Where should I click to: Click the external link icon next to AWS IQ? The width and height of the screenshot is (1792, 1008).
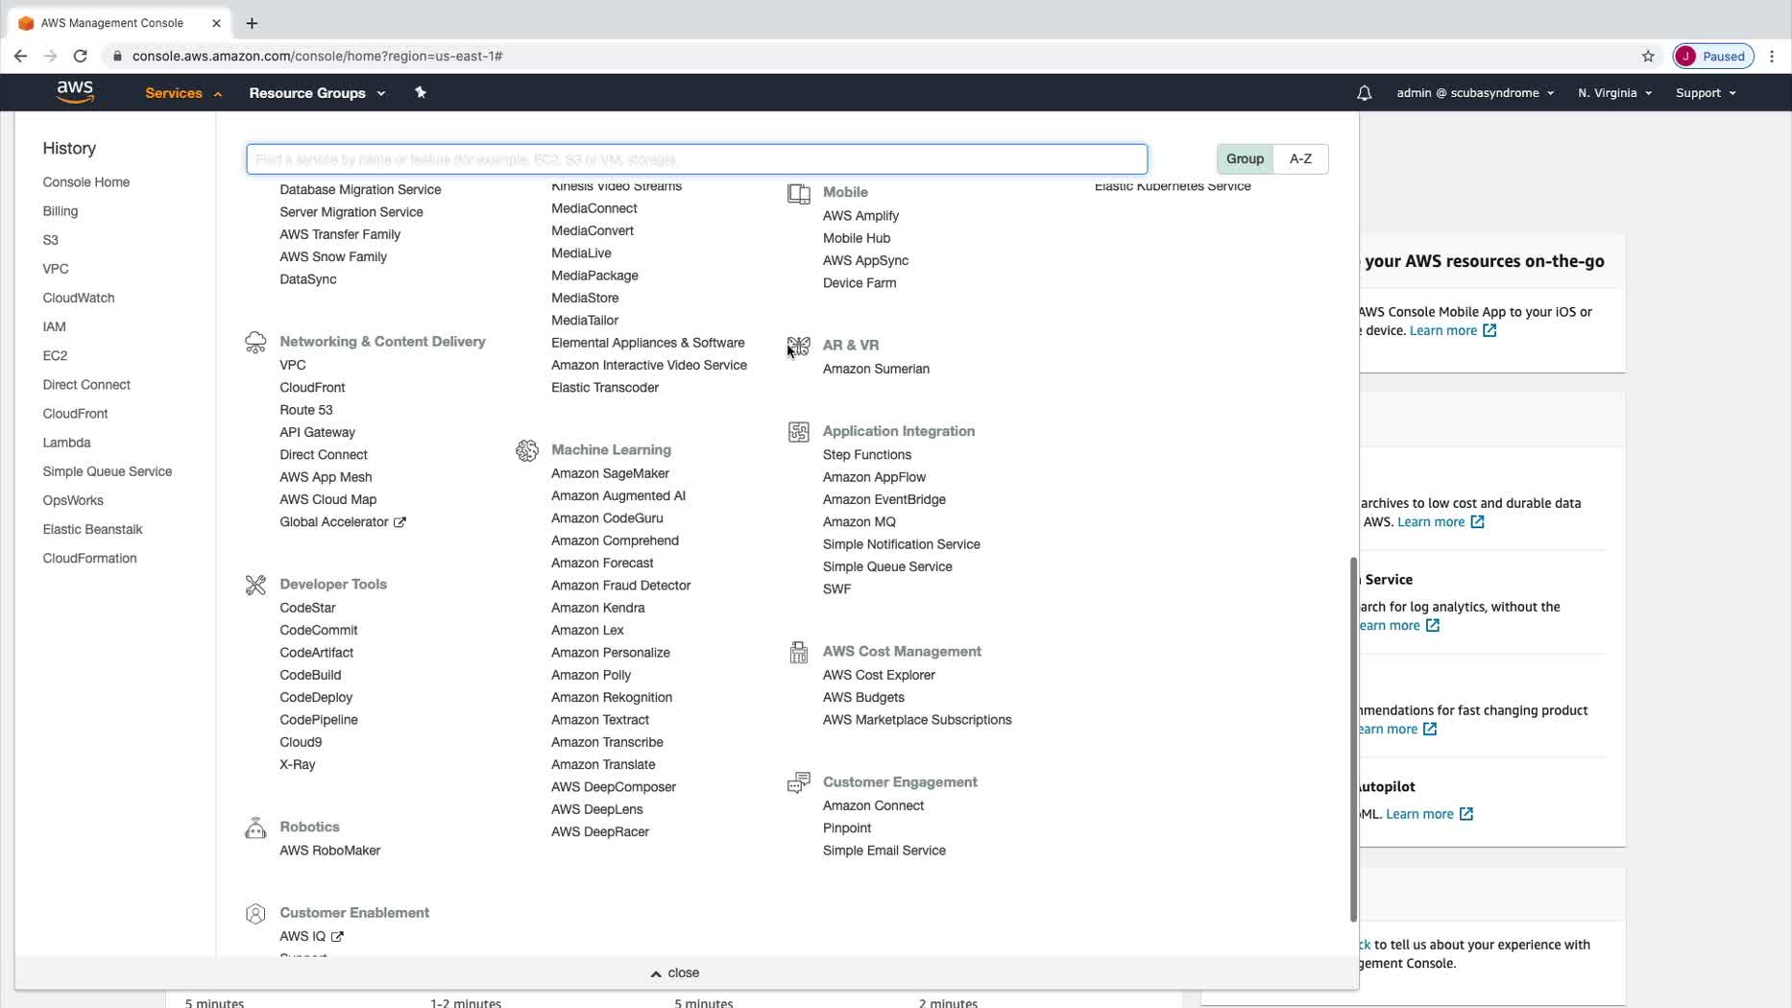[337, 937]
